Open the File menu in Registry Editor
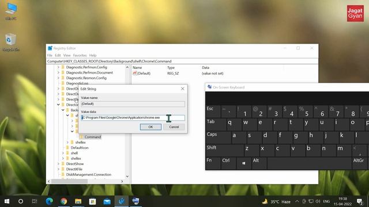The width and height of the screenshot is (369, 207). point(50,55)
